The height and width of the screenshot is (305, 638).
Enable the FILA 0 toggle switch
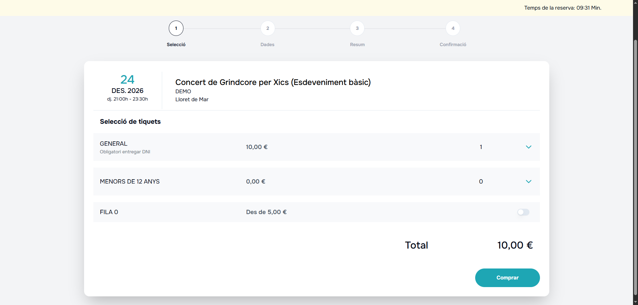pos(523,212)
